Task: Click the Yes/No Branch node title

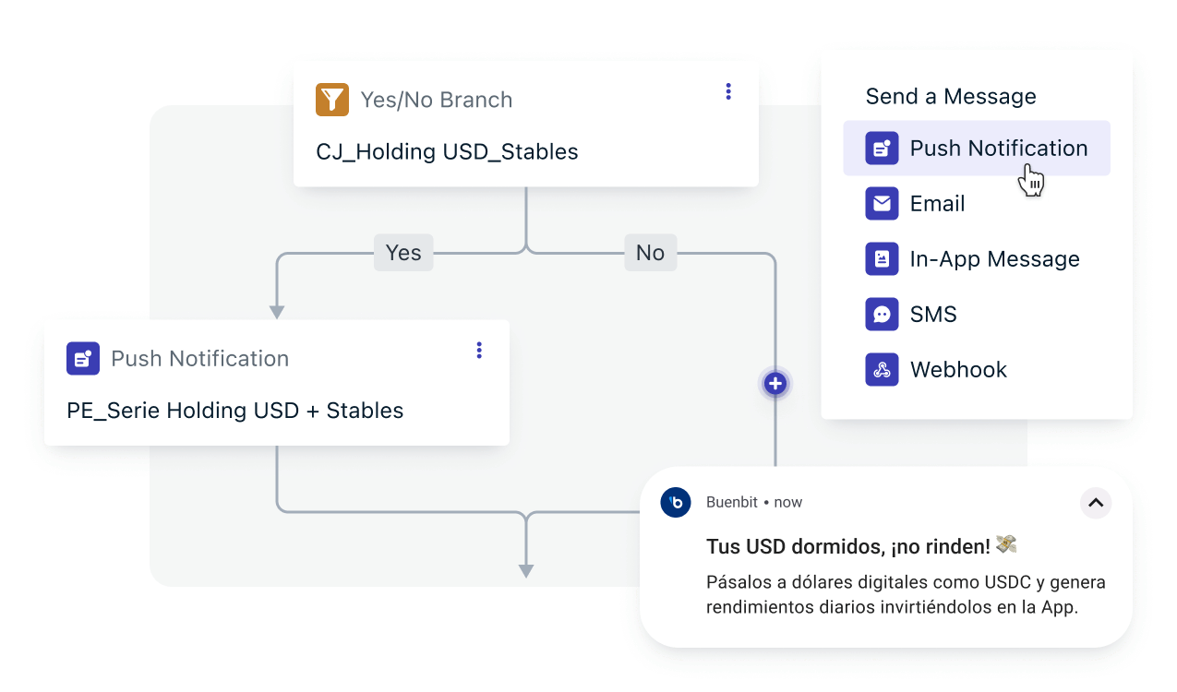Action: (436, 100)
